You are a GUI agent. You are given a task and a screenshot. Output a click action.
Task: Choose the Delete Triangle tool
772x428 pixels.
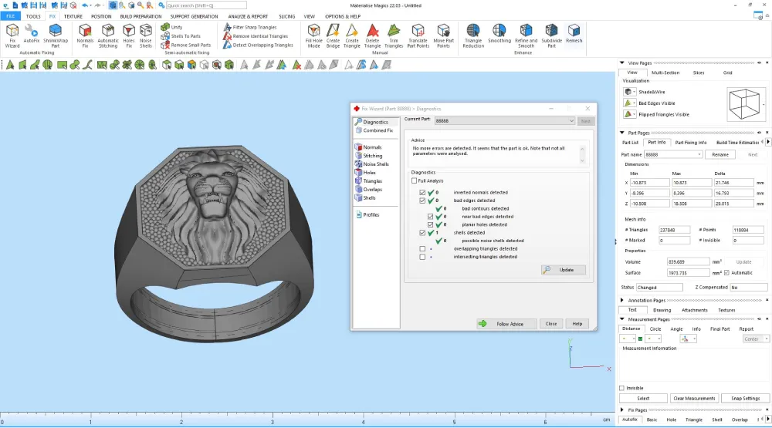click(372, 36)
